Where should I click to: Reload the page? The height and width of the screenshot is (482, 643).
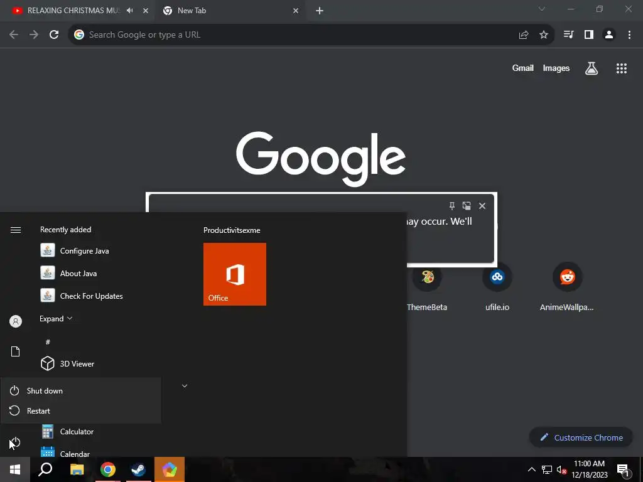click(x=54, y=35)
